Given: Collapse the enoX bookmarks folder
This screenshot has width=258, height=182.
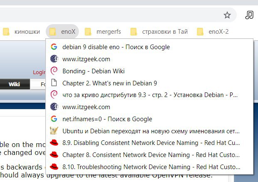Looking at the screenshot, I should click(62, 32).
